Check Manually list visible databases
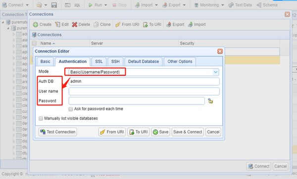This screenshot has width=297, height=179. click(x=41, y=119)
